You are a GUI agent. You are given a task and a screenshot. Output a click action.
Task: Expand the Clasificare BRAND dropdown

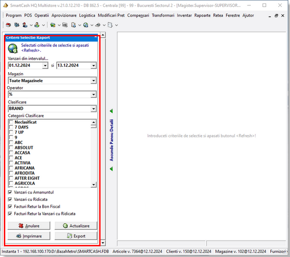pyautogui.click(x=94, y=108)
